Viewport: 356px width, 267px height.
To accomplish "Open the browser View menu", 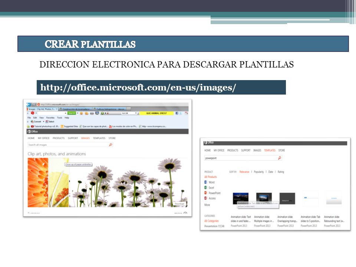I will [42, 118].
